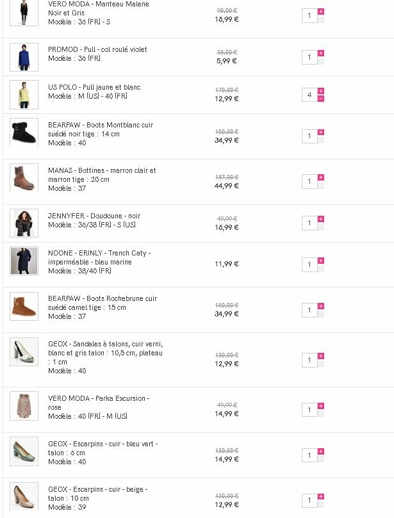Add one VERO MODA Parka Excursion
394x518 pixels.
(x=321, y=406)
